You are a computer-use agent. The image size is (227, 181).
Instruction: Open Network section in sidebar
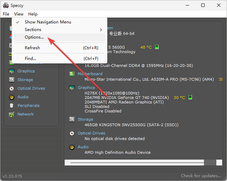[26, 114]
